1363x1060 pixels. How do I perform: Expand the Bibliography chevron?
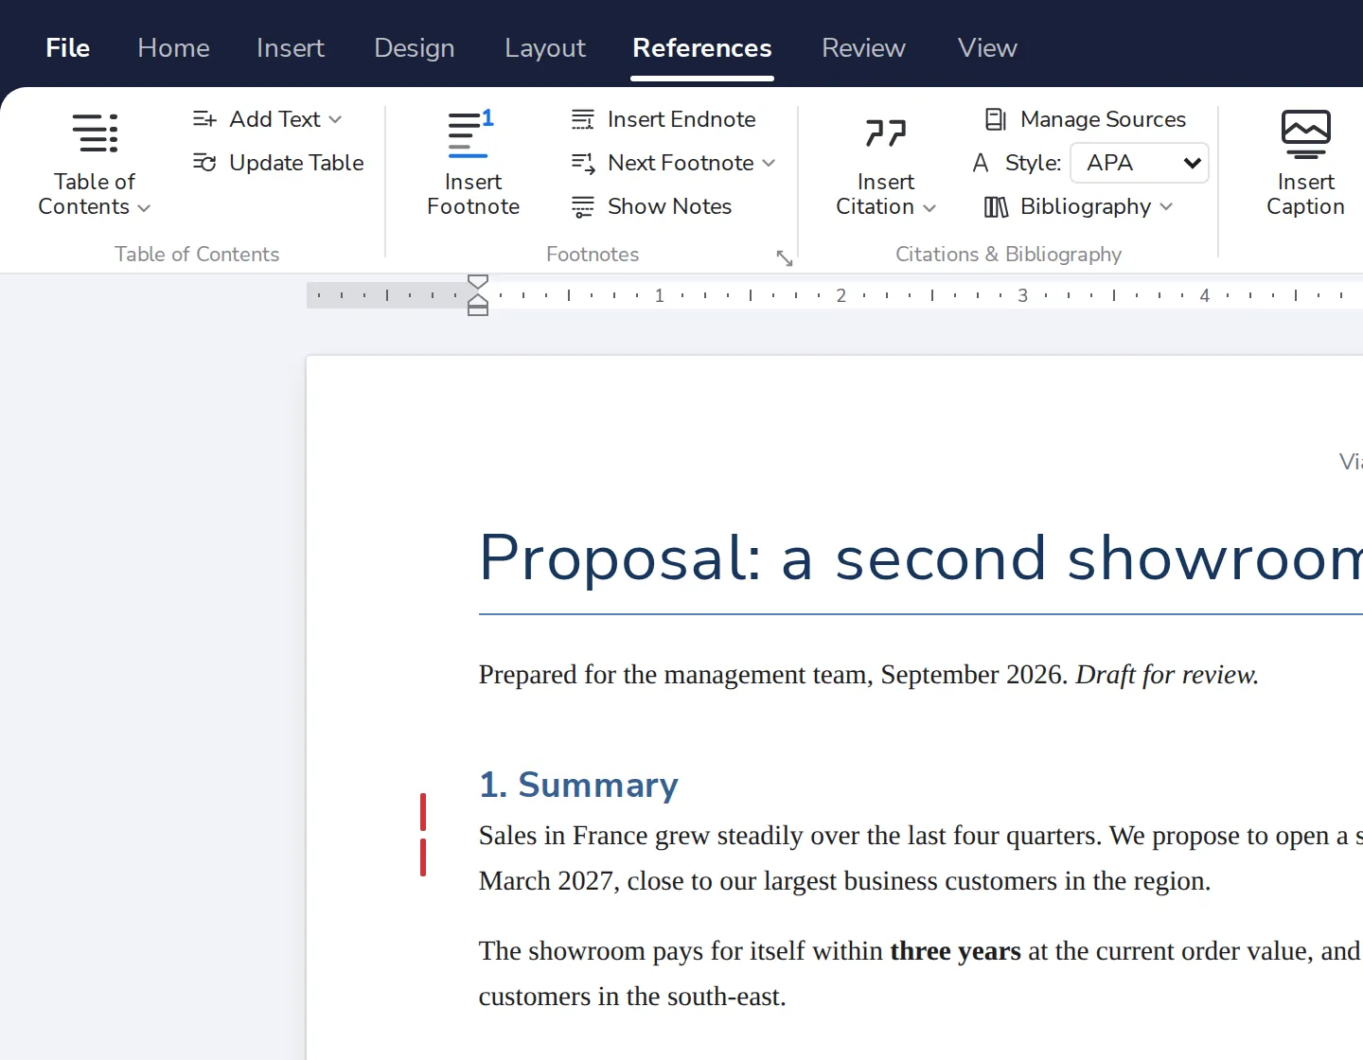pos(1166,206)
